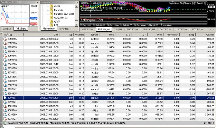The height and width of the screenshot is (128, 216).
Task: Click order icon of order 4001188
Action: click(x=5, y=106)
